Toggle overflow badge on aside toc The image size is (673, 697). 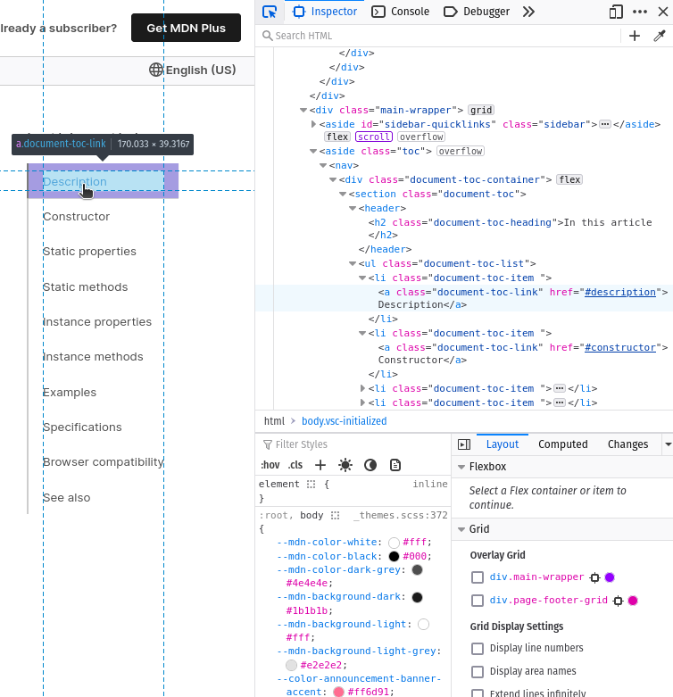[x=461, y=151]
